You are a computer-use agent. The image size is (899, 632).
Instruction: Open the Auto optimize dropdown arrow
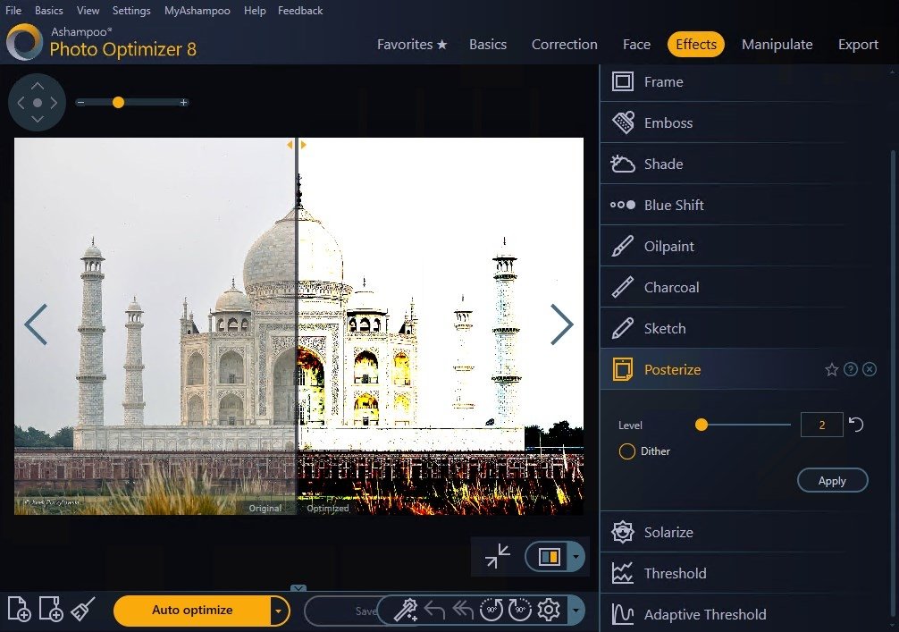tap(280, 611)
